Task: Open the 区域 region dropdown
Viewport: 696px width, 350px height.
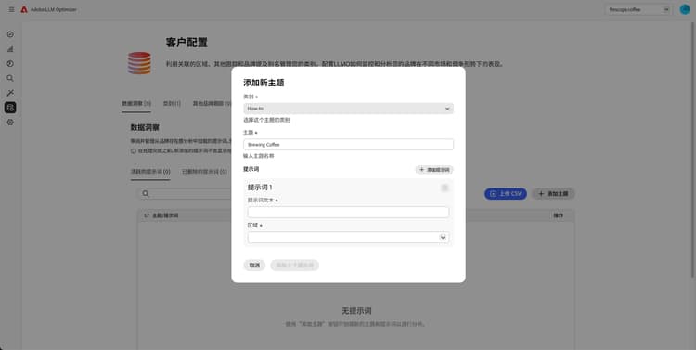Action: click(348, 238)
